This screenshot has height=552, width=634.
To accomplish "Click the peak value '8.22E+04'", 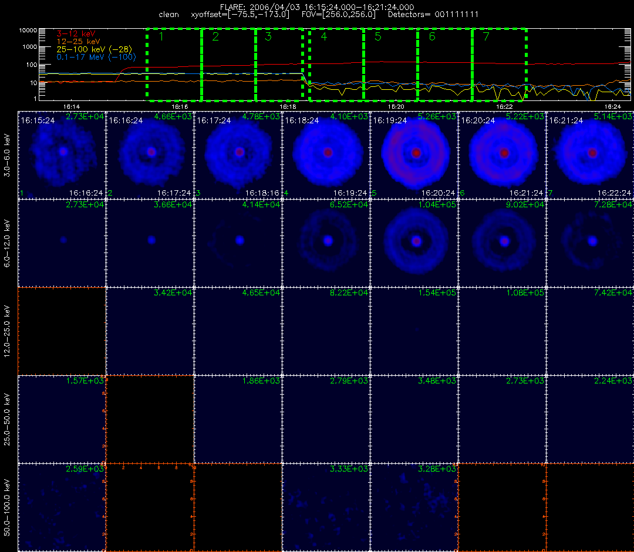I will click(x=349, y=293).
